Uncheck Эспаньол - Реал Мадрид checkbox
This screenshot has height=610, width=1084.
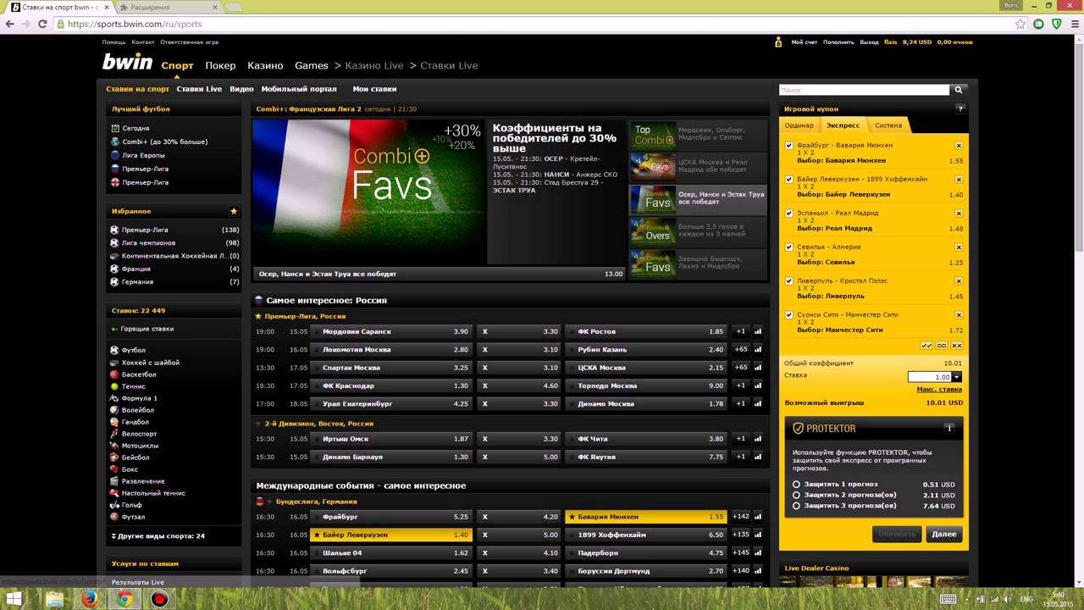click(x=789, y=213)
